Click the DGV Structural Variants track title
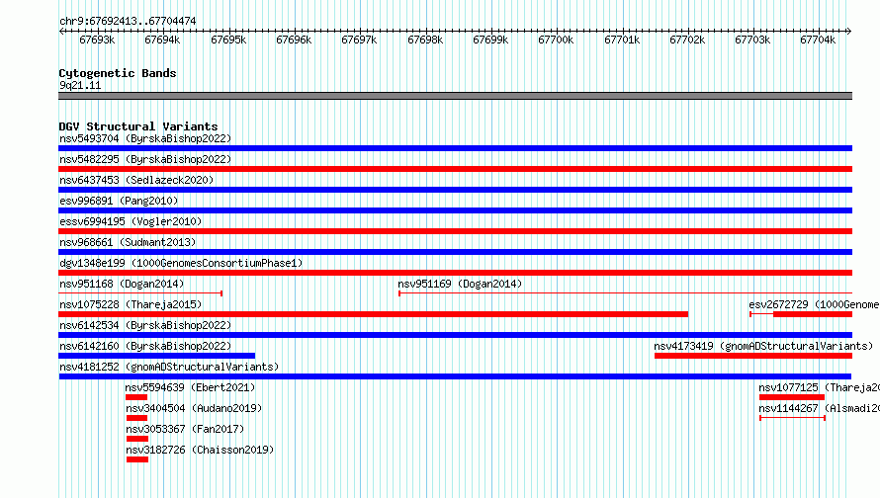The image size is (880, 498). click(x=138, y=126)
